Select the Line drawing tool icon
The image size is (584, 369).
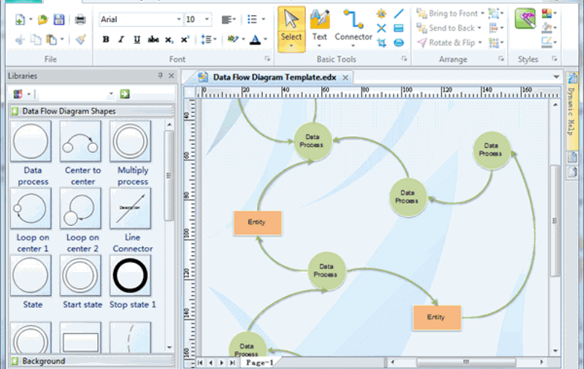[399, 14]
